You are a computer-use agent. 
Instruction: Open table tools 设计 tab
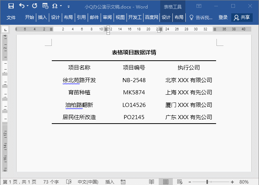click(x=166, y=17)
